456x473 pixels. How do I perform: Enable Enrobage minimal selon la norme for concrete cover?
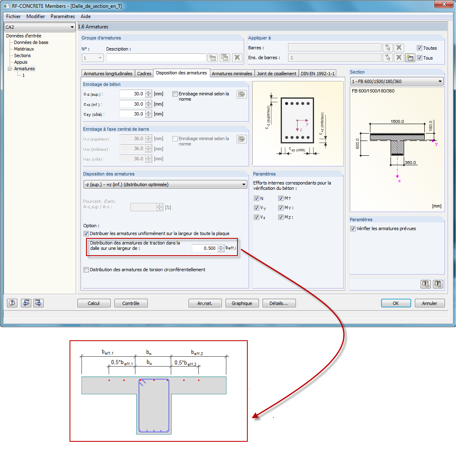[175, 94]
